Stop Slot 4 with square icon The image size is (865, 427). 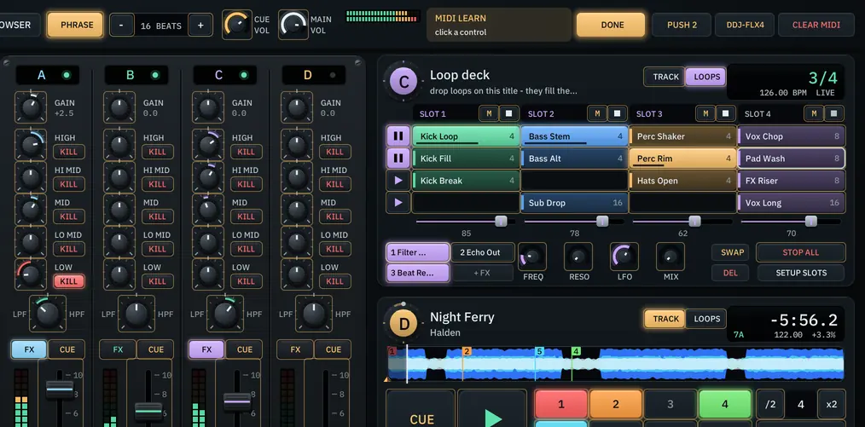click(833, 113)
